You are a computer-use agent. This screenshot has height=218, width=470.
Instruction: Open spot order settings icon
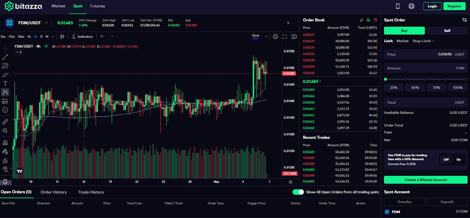pyautogui.click(x=464, y=20)
